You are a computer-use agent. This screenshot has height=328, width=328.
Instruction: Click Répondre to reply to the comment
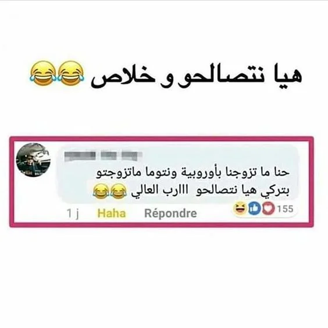click(170, 213)
